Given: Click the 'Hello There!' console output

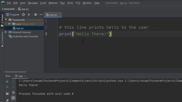Looking at the screenshot, I should (x=28, y=85).
